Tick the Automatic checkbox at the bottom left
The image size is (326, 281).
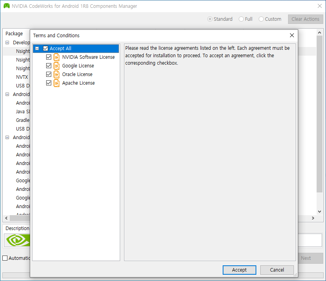(x=5, y=258)
